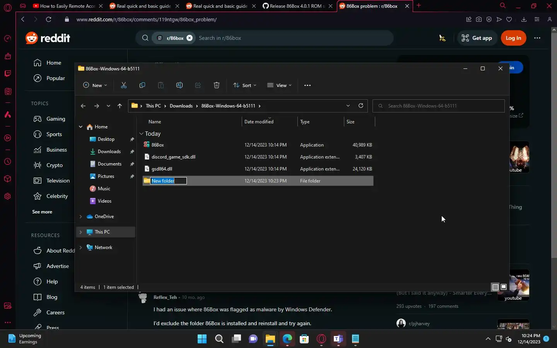Click This PC breadcrumb in address bar
This screenshot has width=557, height=348.
pyautogui.click(x=153, y=106)
